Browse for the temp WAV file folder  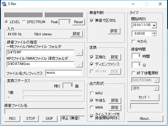click(79, 53)
